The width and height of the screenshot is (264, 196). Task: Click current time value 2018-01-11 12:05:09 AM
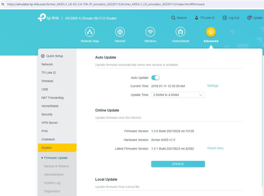click(168, 86)
